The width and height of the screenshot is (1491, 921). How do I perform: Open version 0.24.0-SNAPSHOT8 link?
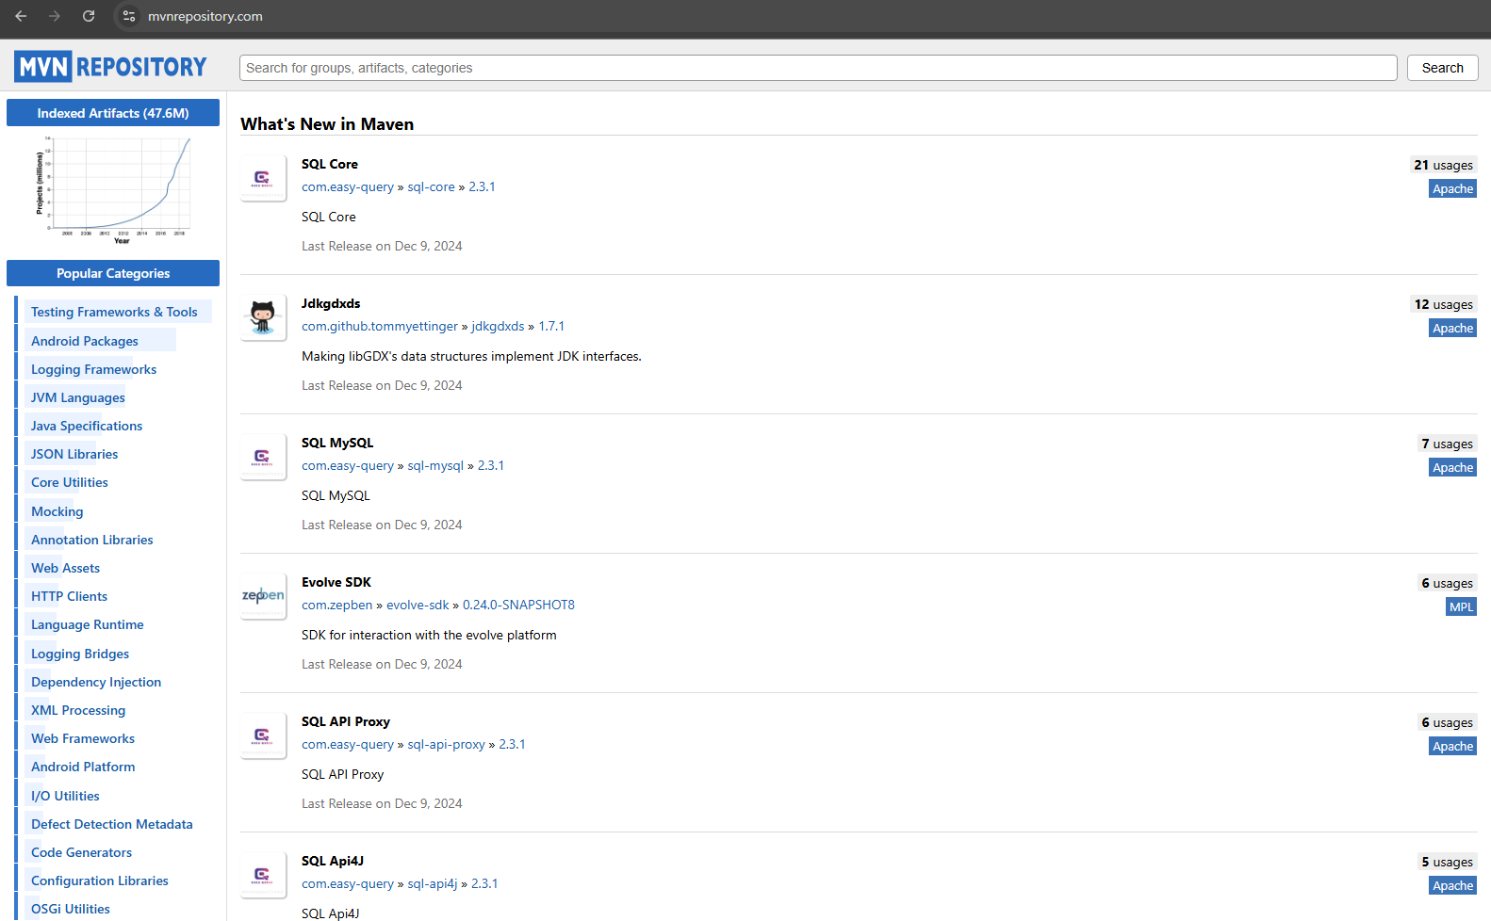pyautogui.click(x=518, y=605)
